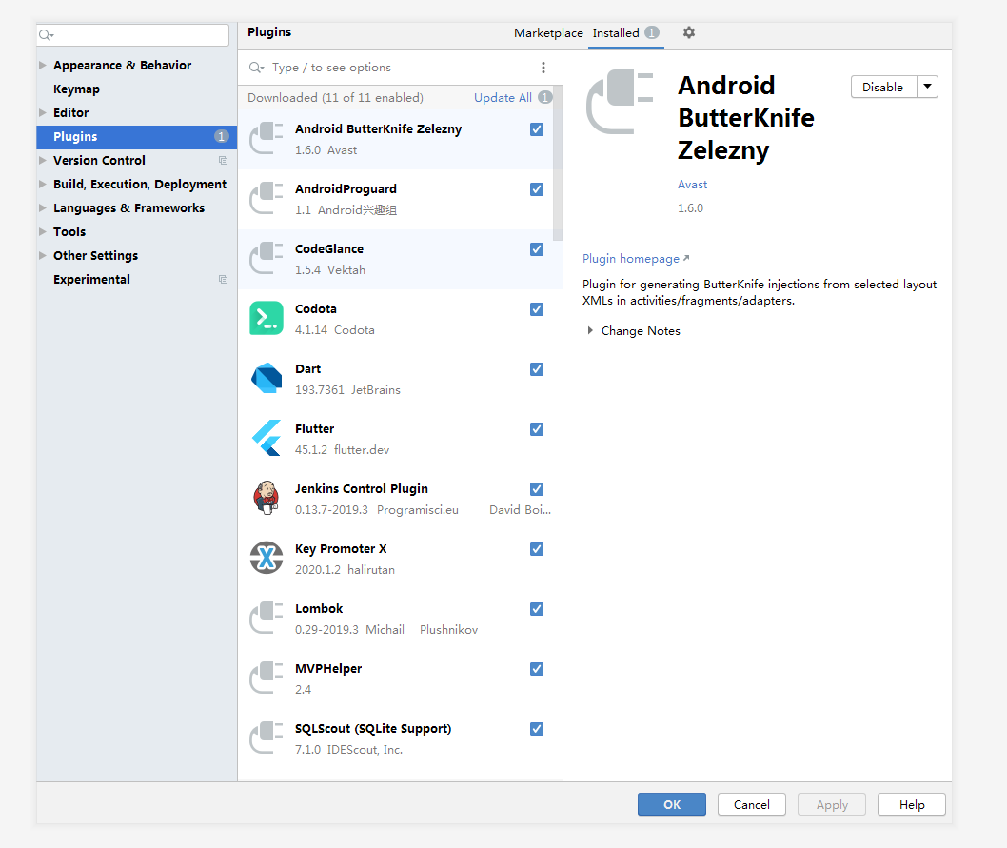Expand Build, Execution, Deployment node
Screen dimensions: 1007x848
point(43,184)
